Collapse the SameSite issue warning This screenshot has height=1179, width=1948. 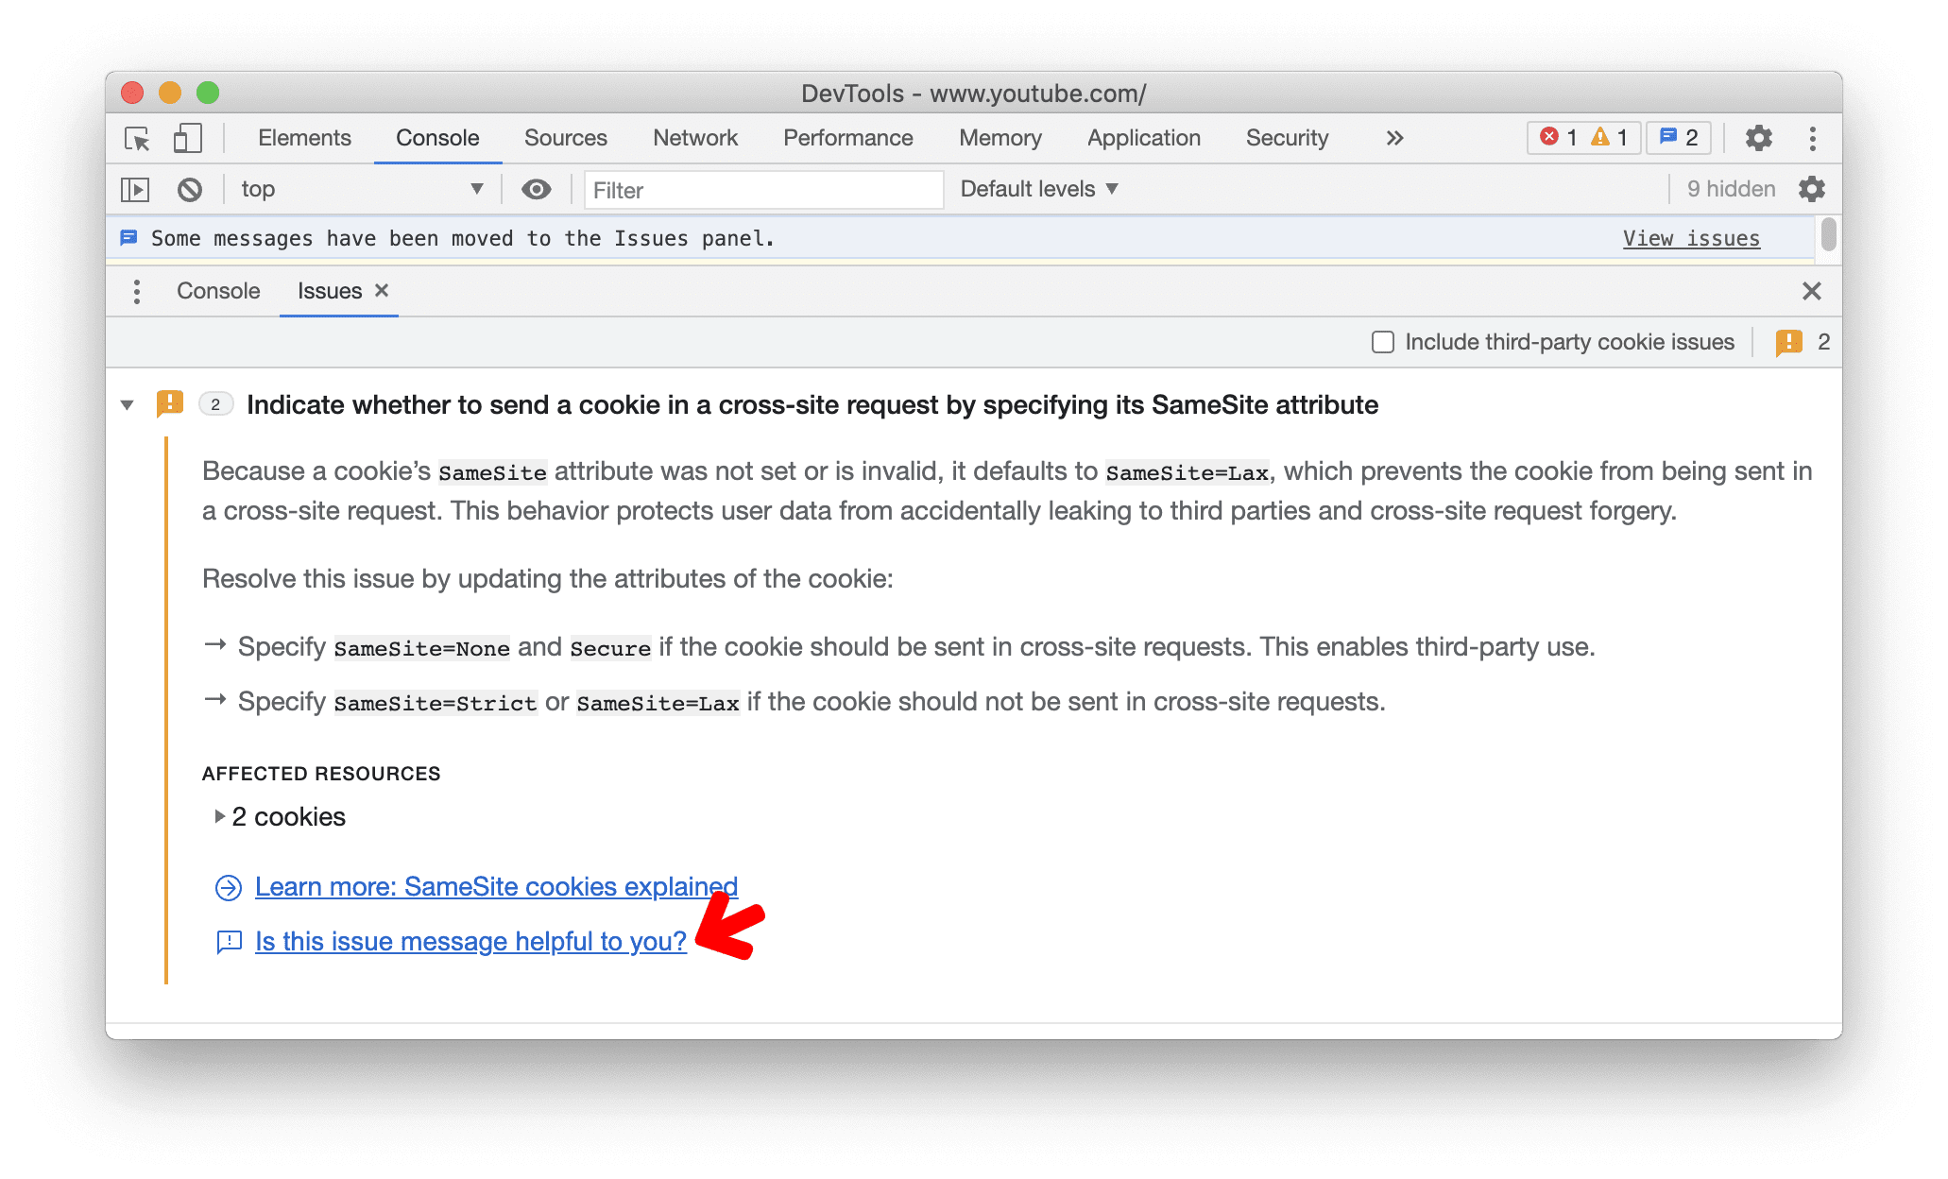(127, 405)
